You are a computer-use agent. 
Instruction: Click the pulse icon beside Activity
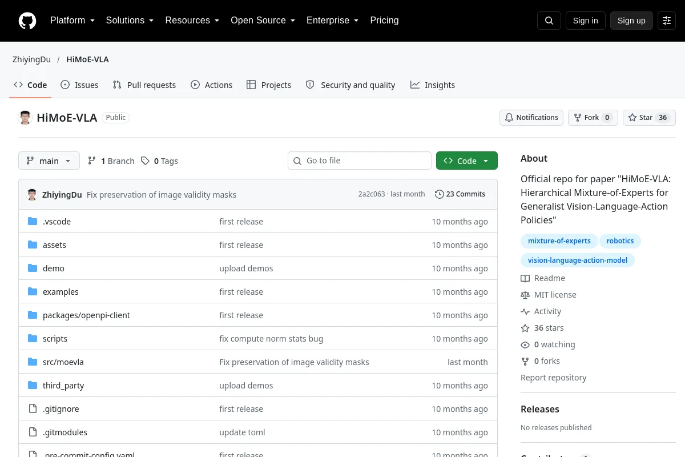pos(525,312)
